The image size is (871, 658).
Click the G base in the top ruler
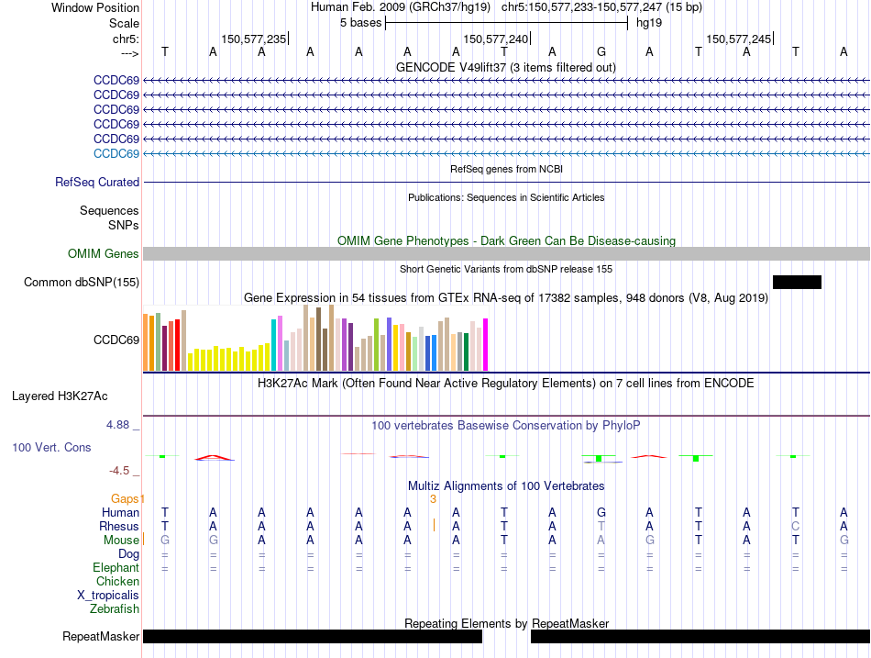click(x=601, y=51)
